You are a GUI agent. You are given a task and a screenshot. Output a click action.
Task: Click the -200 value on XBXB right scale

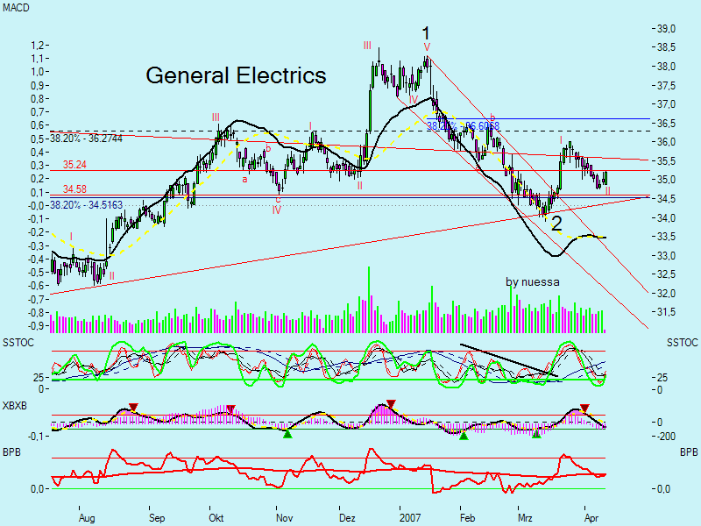[x=666, y=437]
